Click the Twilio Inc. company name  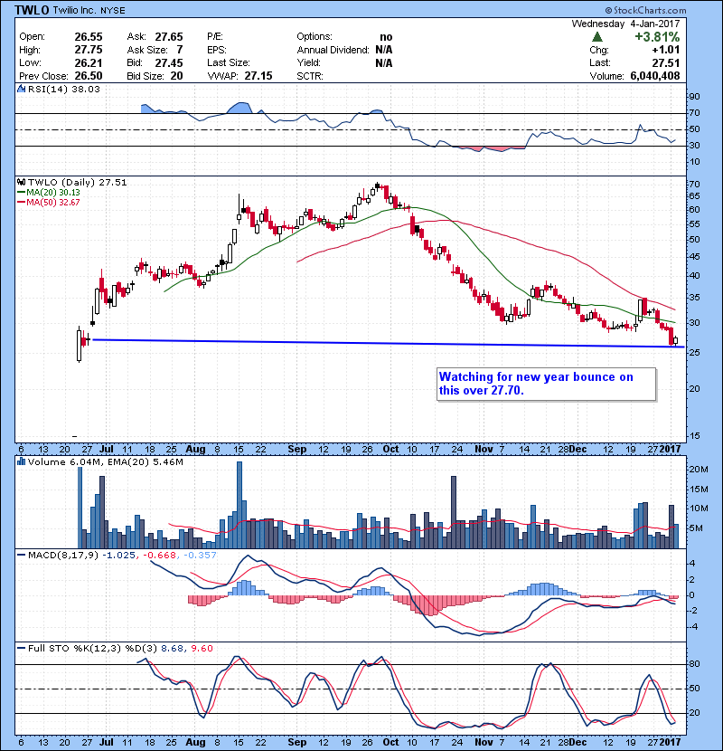pyautogui.click(x=74, y=11)
